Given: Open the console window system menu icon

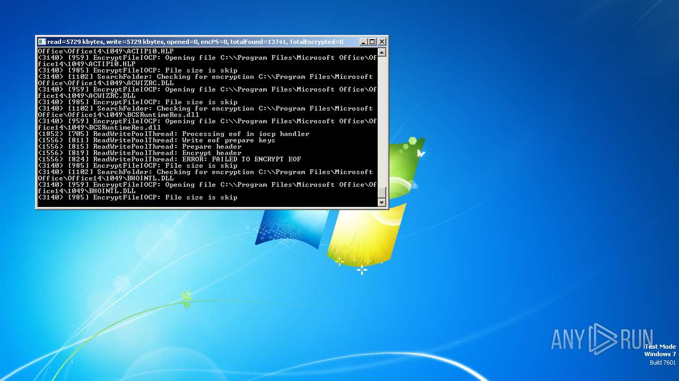Looking at the screenshot, I should point(42,42).
